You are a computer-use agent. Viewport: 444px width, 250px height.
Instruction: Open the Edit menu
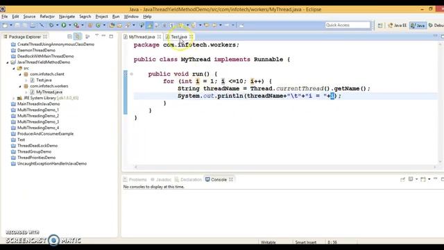pos(15,17)
